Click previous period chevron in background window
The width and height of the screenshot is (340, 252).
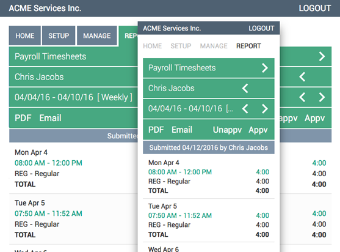(x=302, y=97)
